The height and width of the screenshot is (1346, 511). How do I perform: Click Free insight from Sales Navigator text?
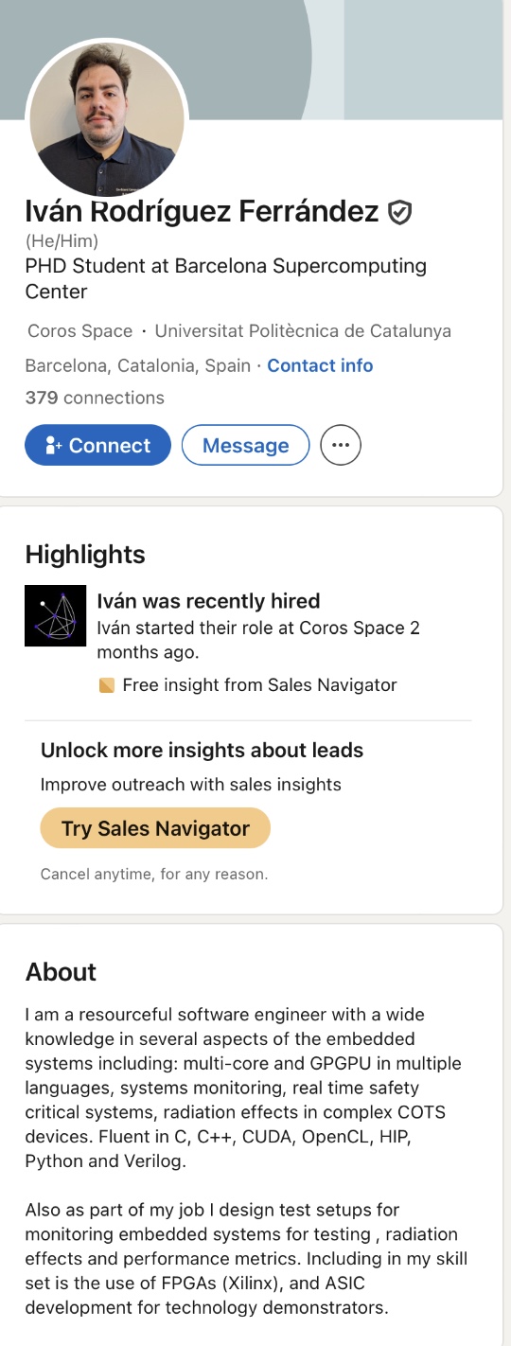pos(260,684)
